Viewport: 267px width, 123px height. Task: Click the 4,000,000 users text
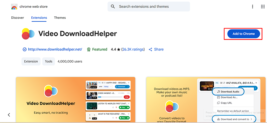[x=70, y=61]
